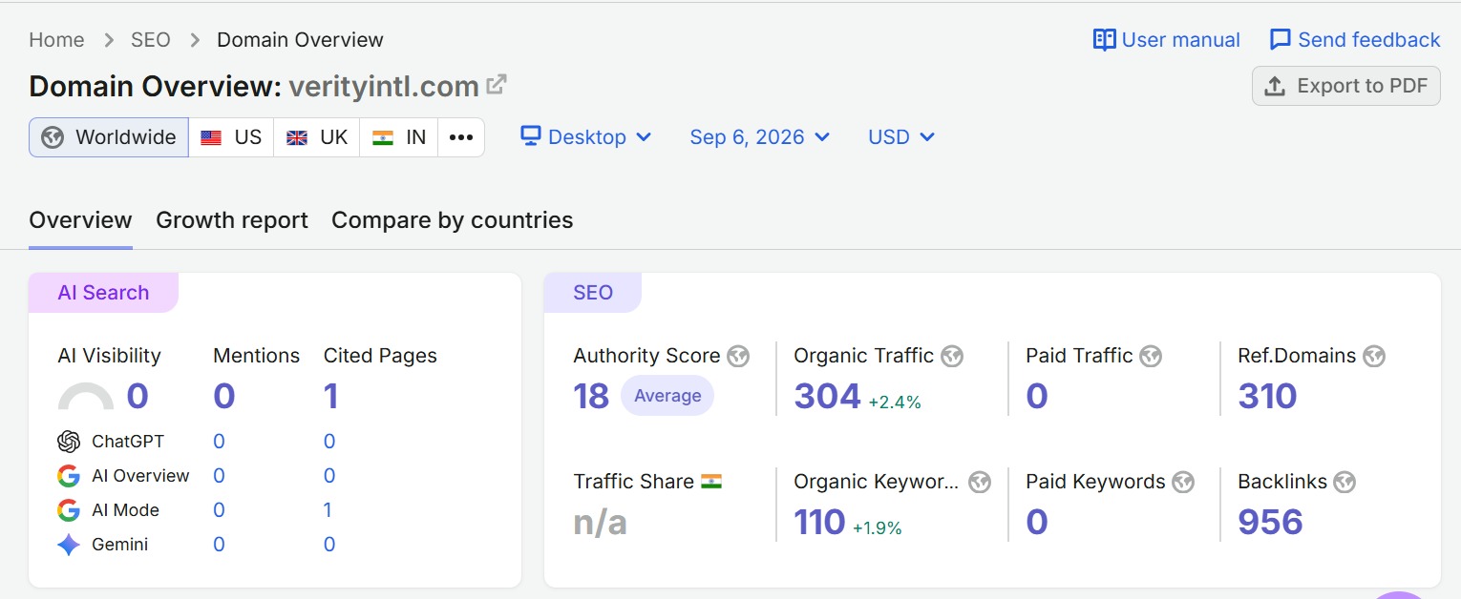Click AI Overview cited pages count 0
The width and height of the screenshot is (1461, 599).
click(329, 476)
